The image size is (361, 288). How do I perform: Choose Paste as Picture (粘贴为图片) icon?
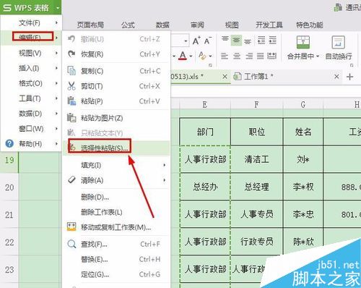click(x=71, y=118)
